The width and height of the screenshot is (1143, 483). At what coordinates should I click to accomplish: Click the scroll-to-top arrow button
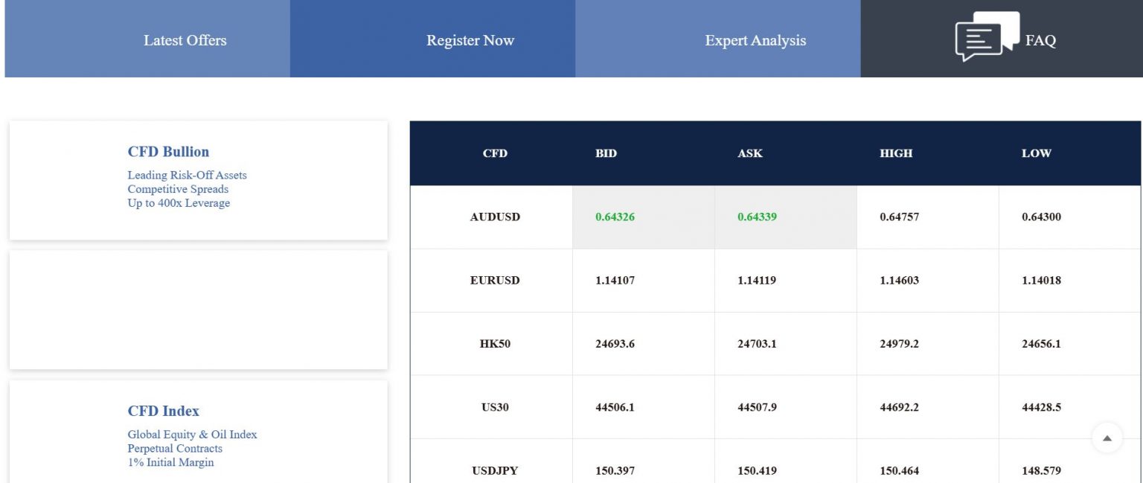(1107, 438)
